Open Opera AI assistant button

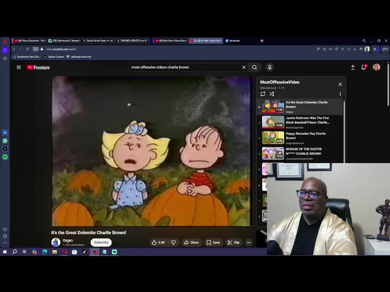(x=385, y=49)
